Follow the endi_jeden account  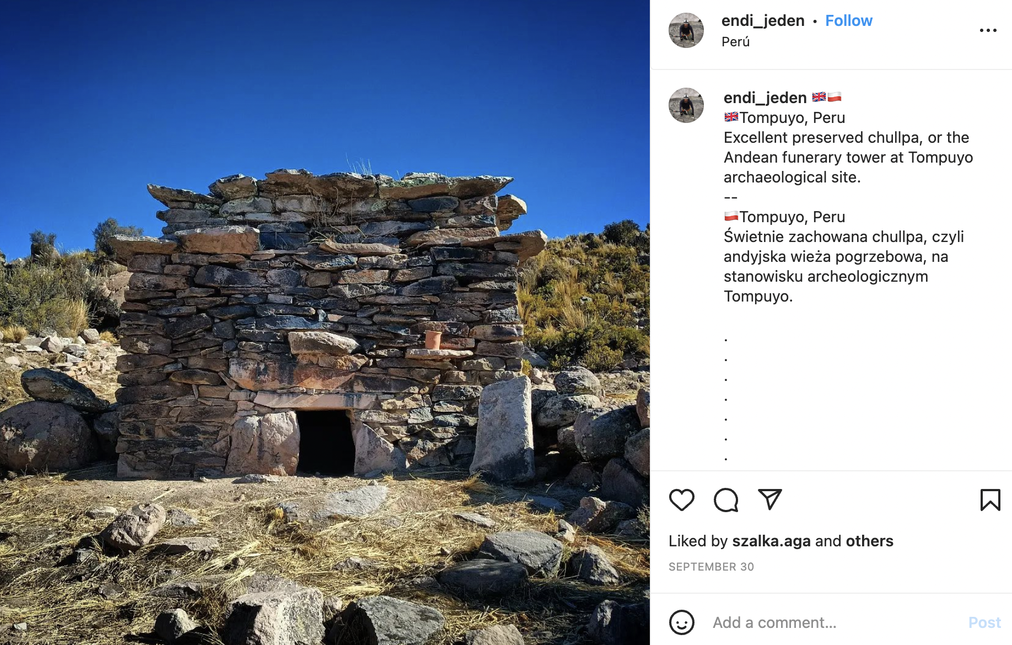click(848, 20)
